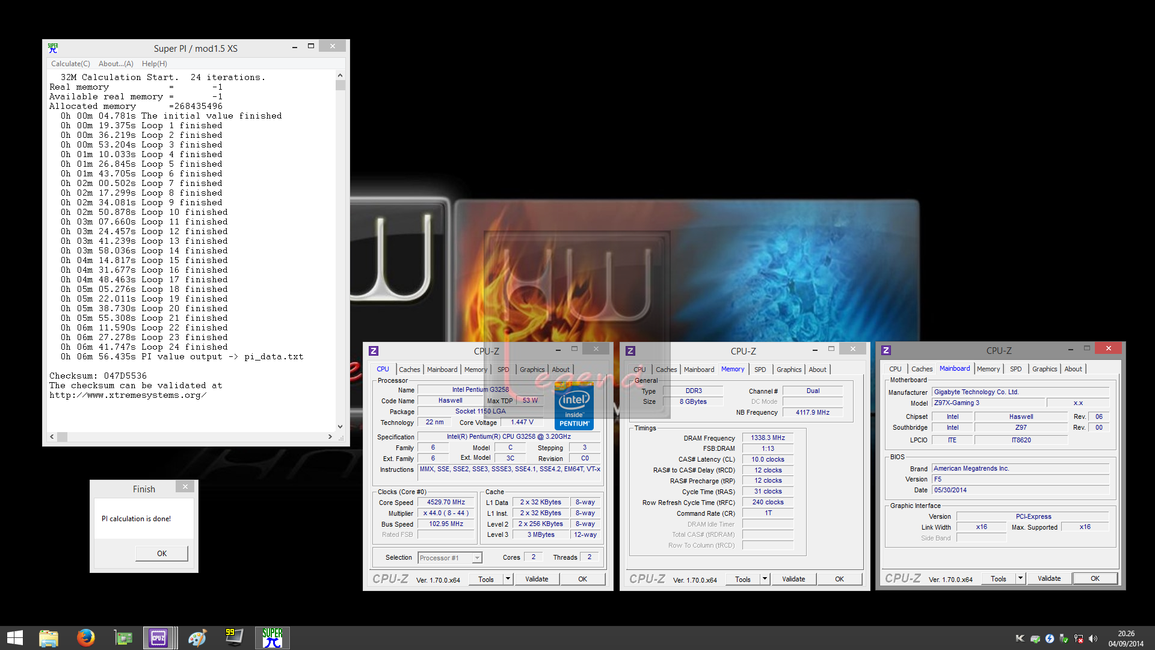Click Validate in the Memory CPU-Z window
1155x650 pixels.
(793, 579)
